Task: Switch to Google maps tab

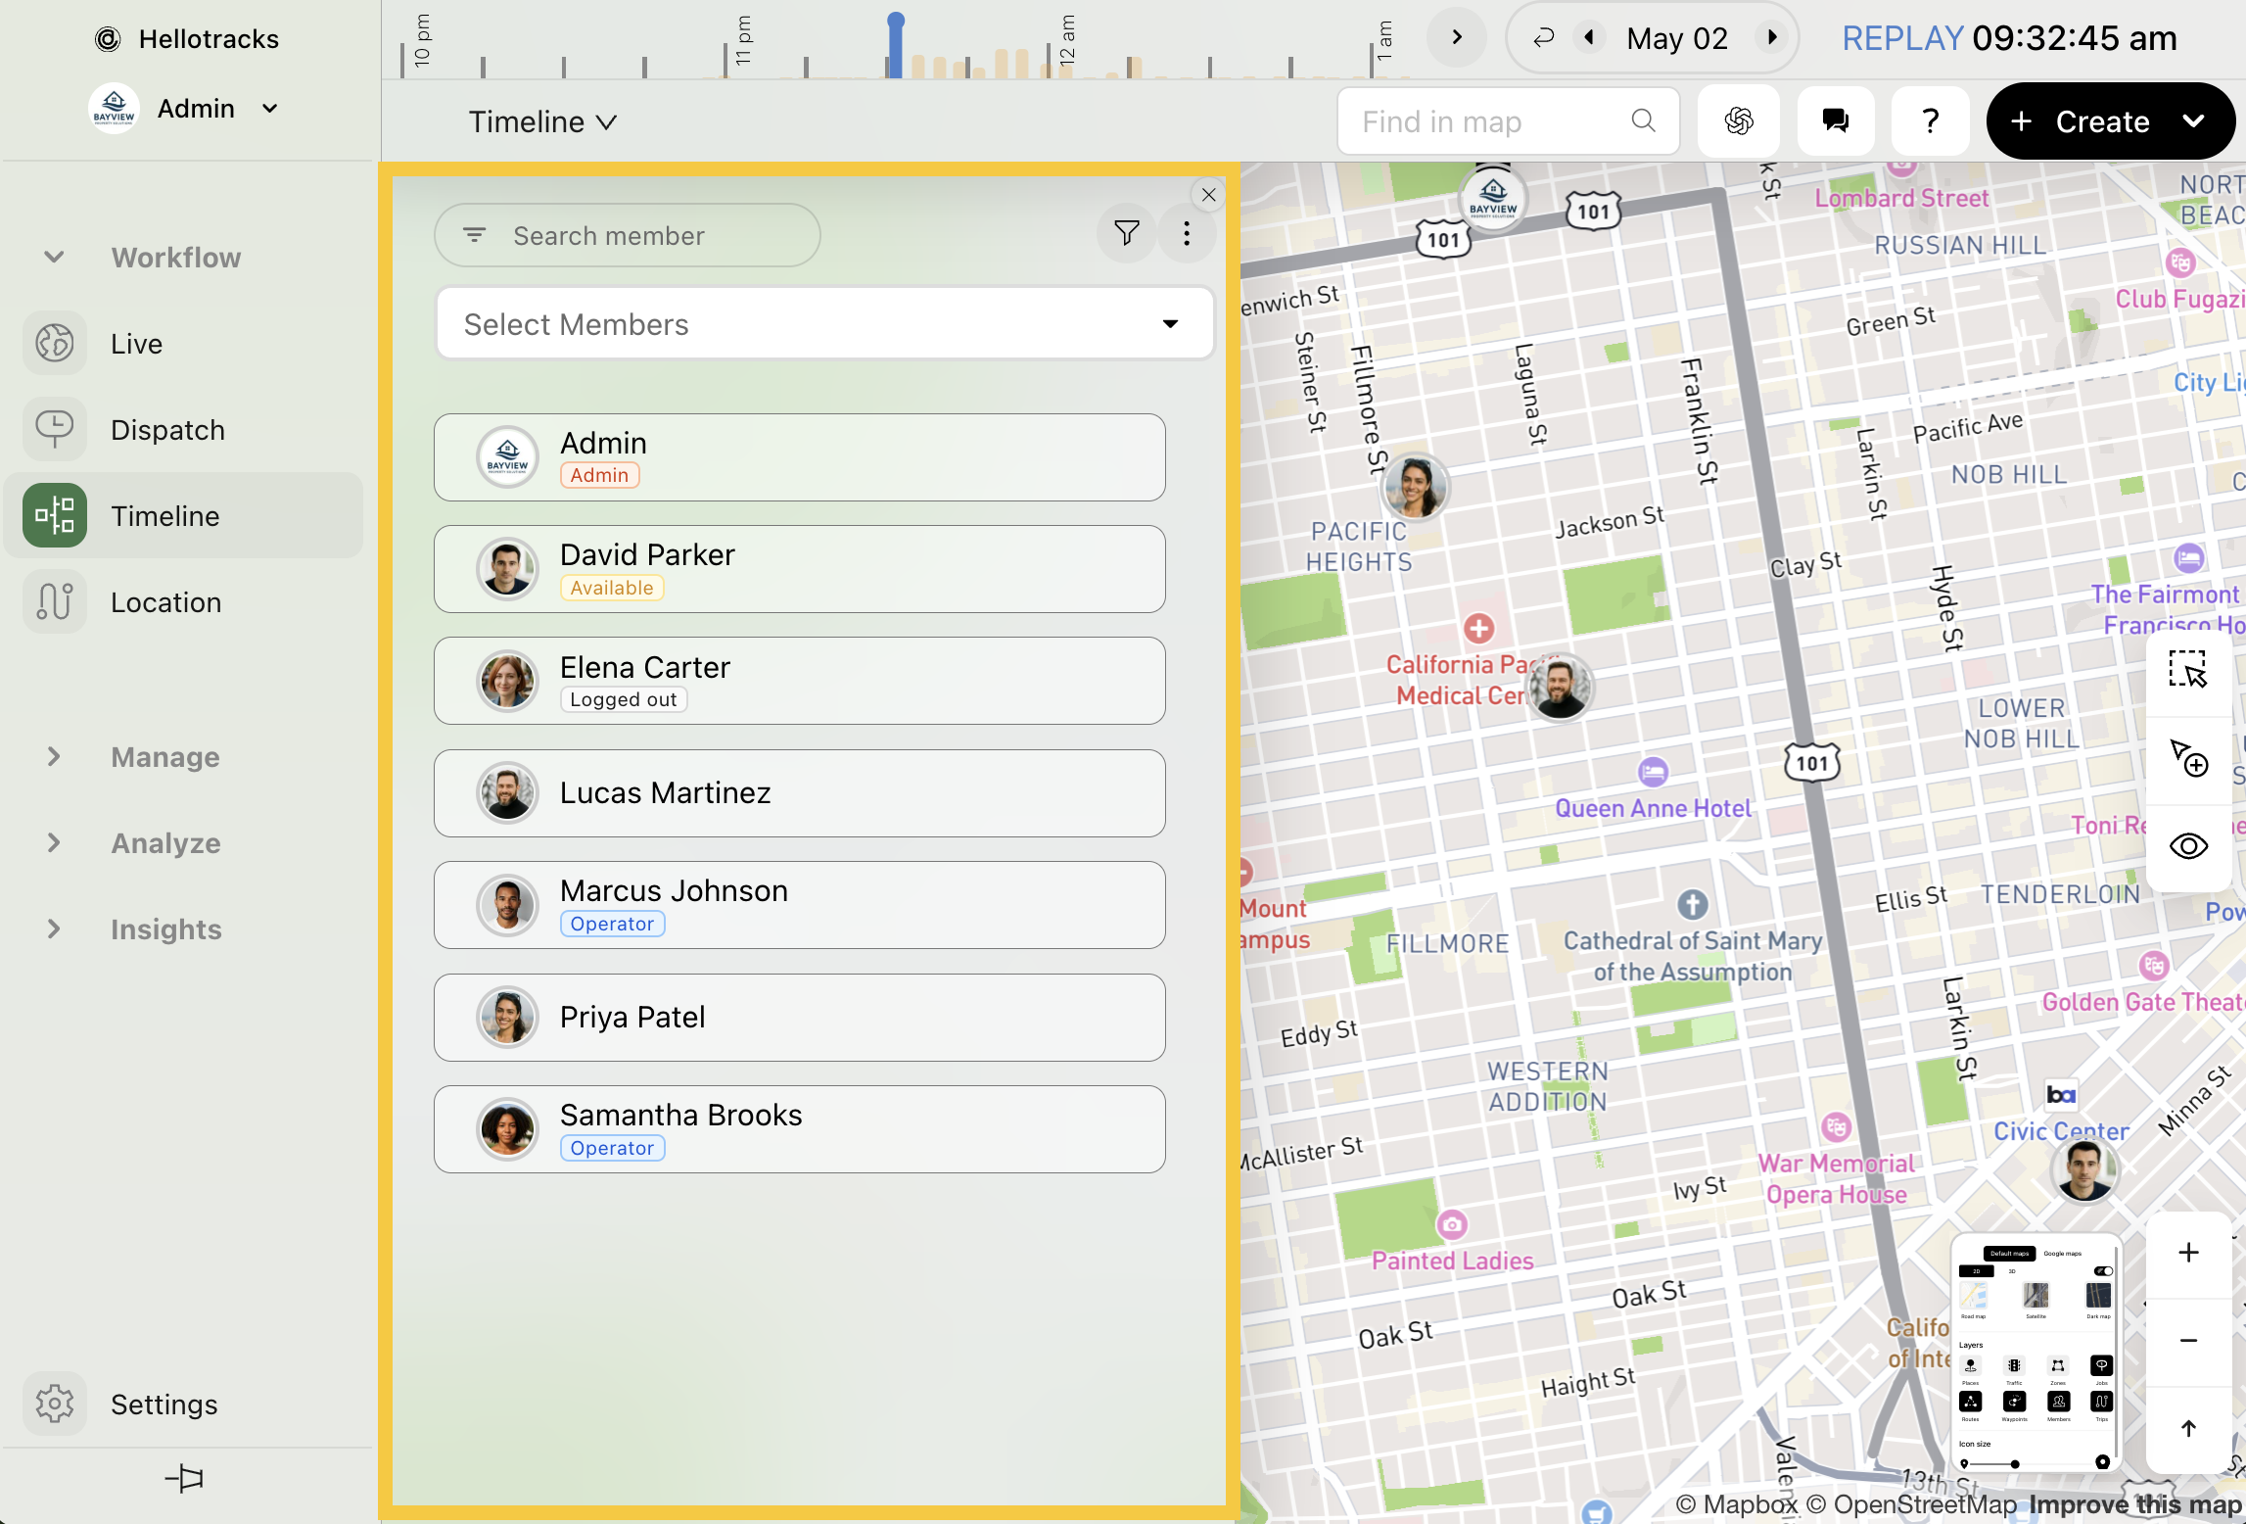Action: pos(2061,1254)
